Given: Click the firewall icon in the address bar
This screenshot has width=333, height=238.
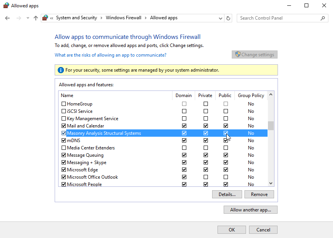Looking at the screenshot, I should click(45, 18).
